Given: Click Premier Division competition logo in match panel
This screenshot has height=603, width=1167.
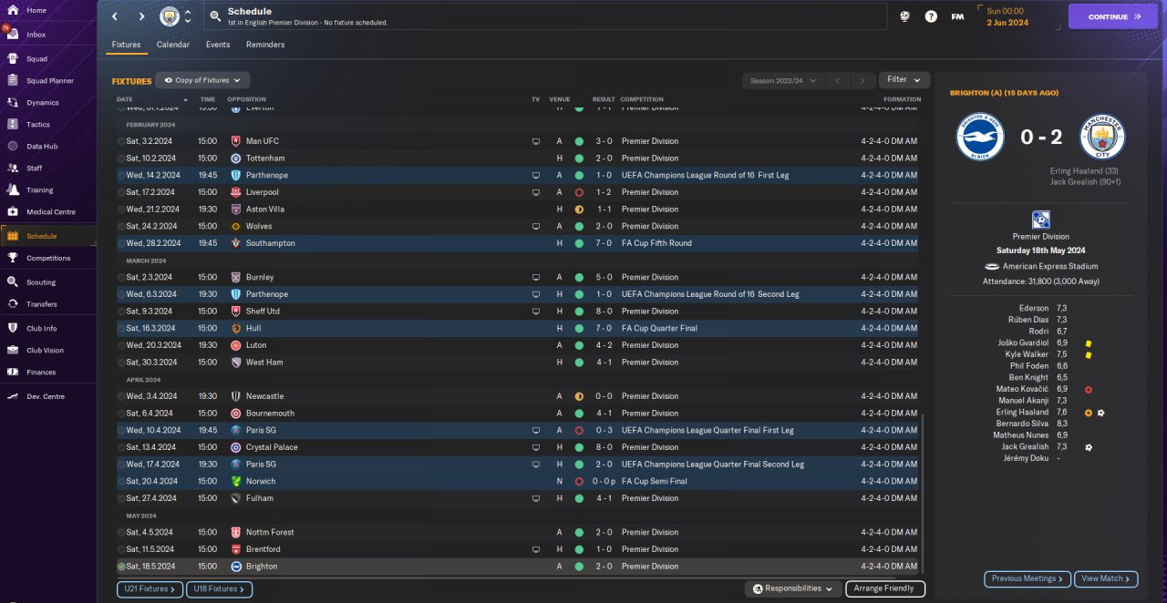Looking at the screenshot, I should coord(1040,220).
